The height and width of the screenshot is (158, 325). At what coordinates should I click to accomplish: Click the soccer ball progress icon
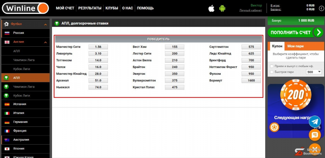274,127
